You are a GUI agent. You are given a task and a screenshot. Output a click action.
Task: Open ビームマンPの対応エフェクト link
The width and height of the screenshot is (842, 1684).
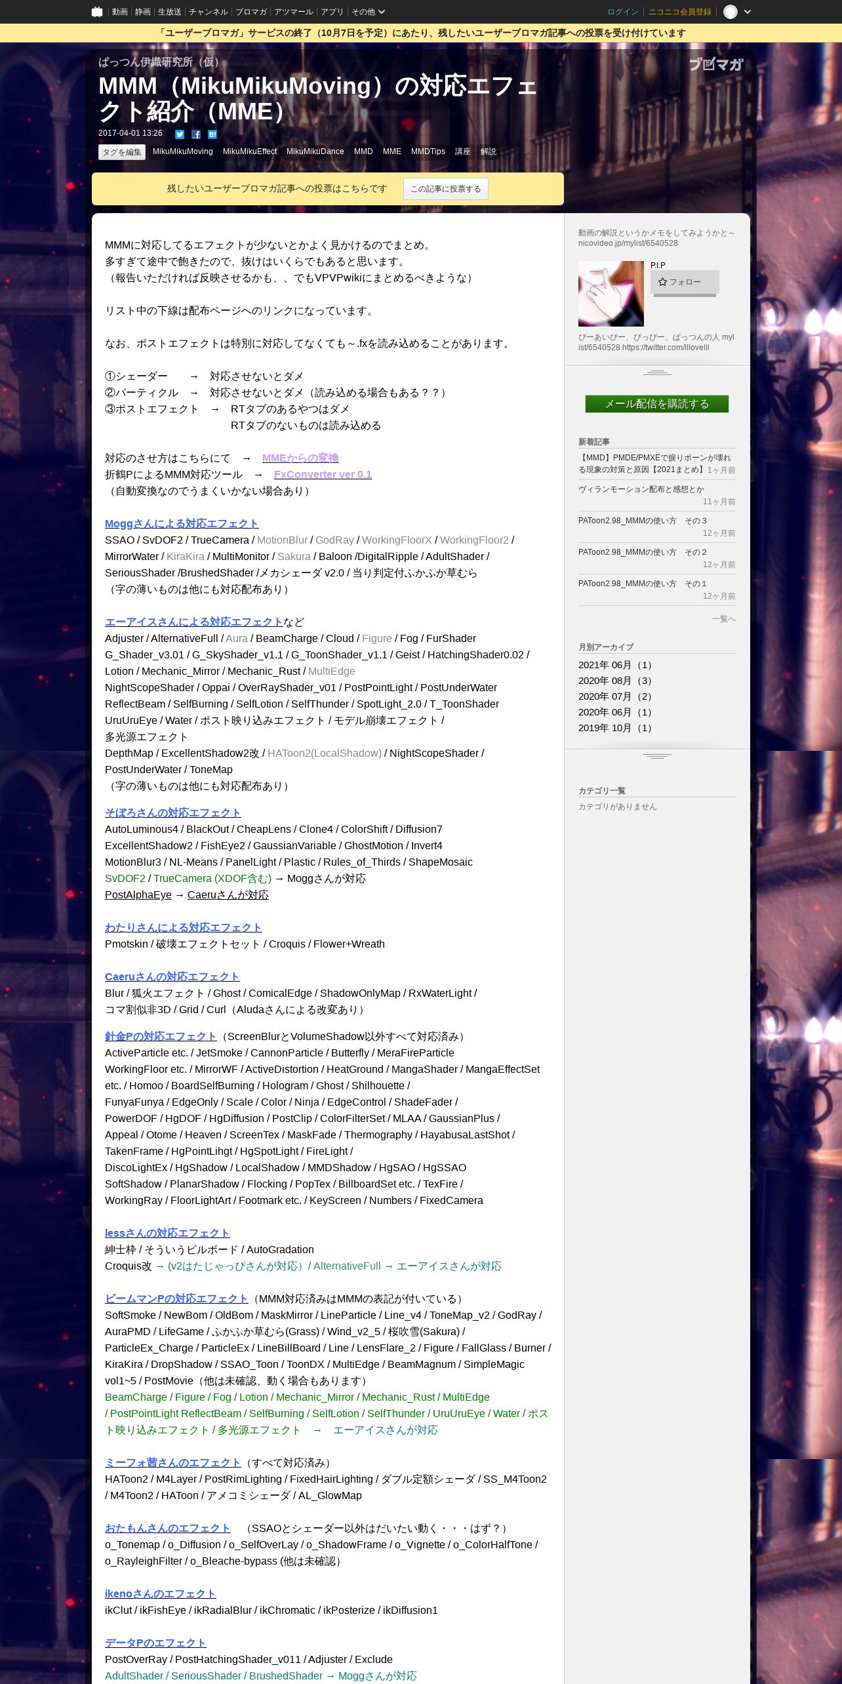coord(176,1299)
